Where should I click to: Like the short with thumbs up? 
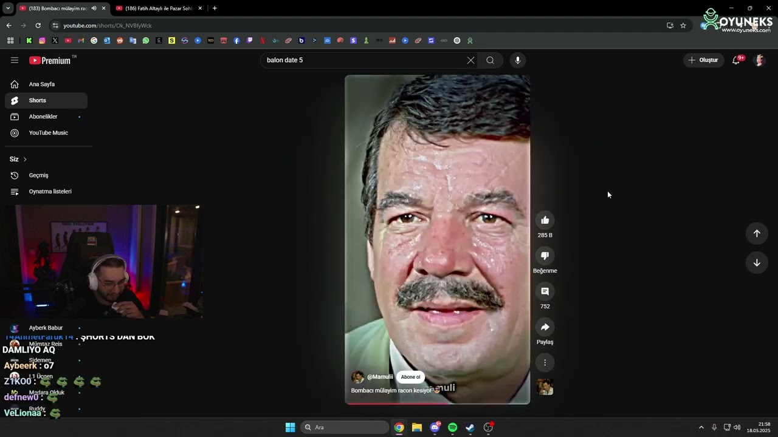[545, 220]
